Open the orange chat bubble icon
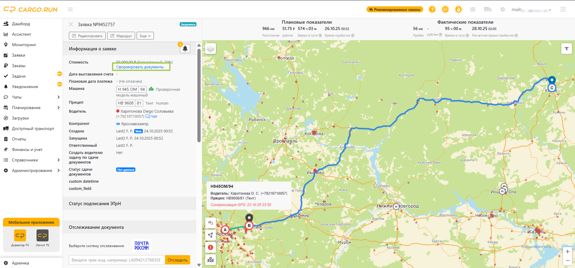The height and width of the screenshot is (268, 575). click(x=445, y=10)
